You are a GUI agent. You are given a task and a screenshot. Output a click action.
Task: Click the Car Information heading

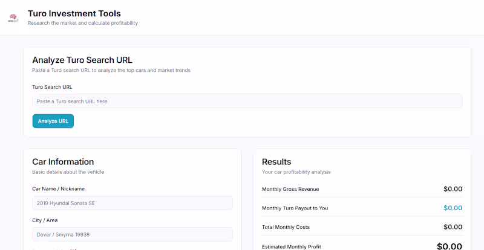click(x=63, y=162)
